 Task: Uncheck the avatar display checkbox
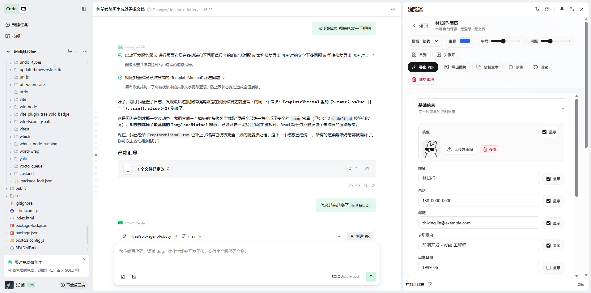point(544,132)
